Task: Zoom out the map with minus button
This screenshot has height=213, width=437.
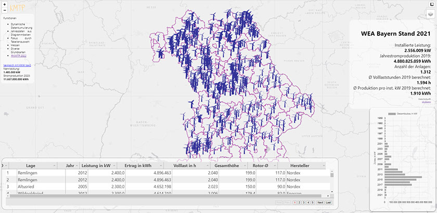Action: point(5,10)
